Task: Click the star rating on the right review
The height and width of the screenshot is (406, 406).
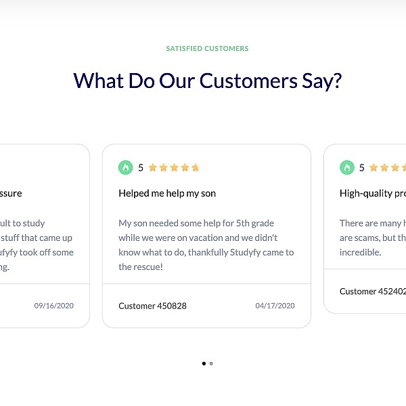Action: (388, 168)
